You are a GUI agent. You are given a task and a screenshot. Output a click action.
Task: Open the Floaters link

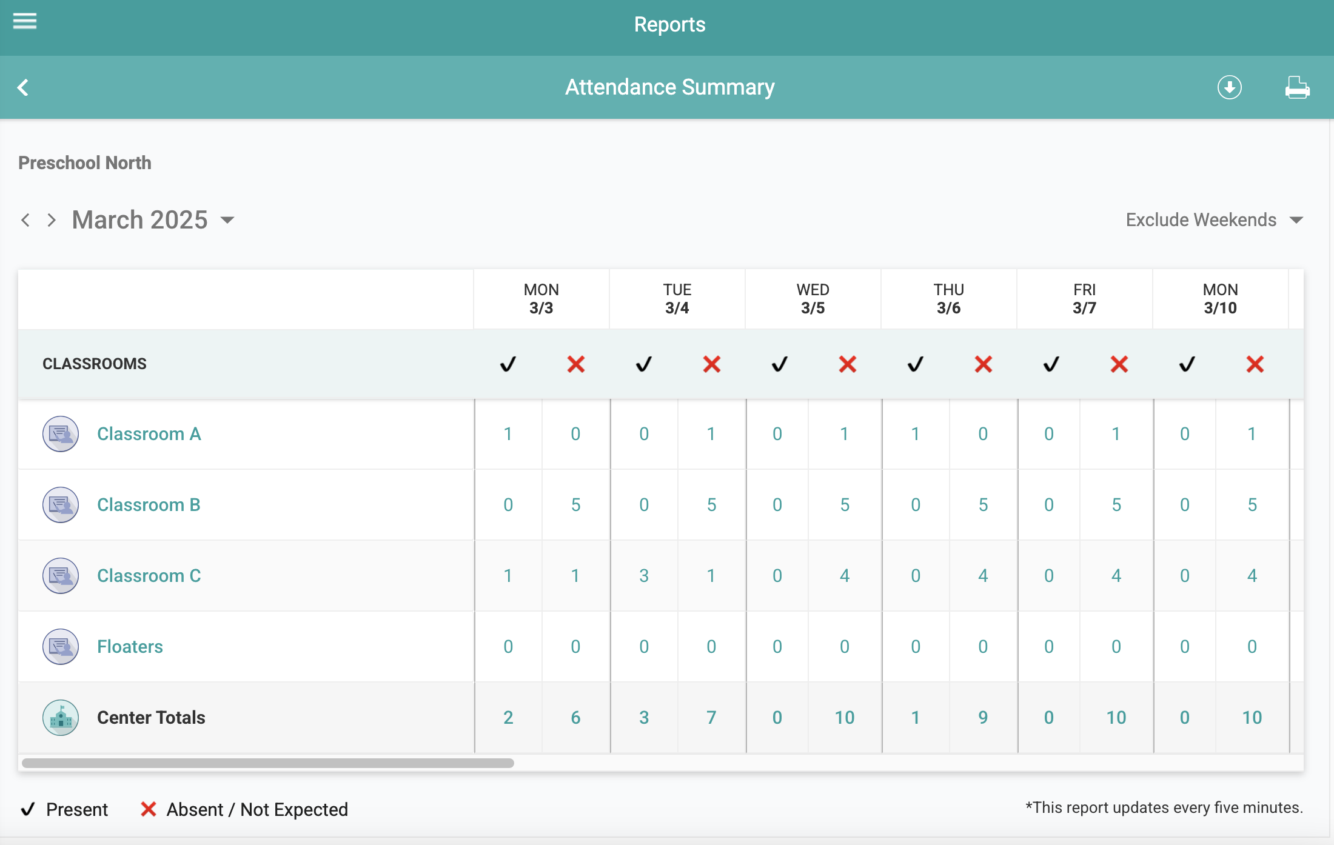click(x=130, y=647)
